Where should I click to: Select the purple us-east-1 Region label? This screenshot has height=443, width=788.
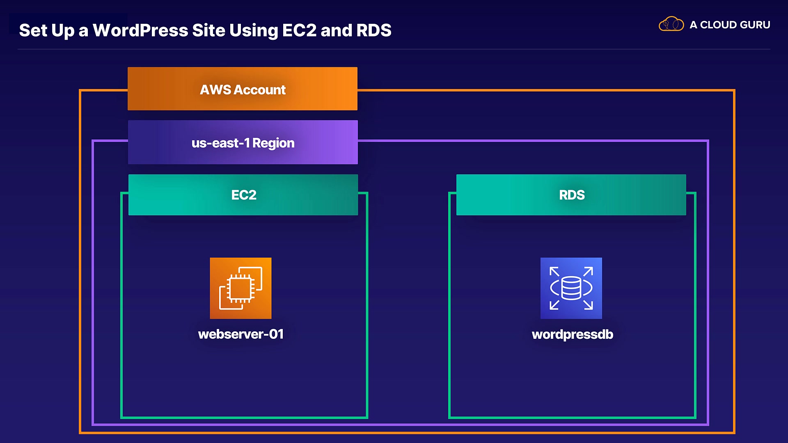point(243,142)
